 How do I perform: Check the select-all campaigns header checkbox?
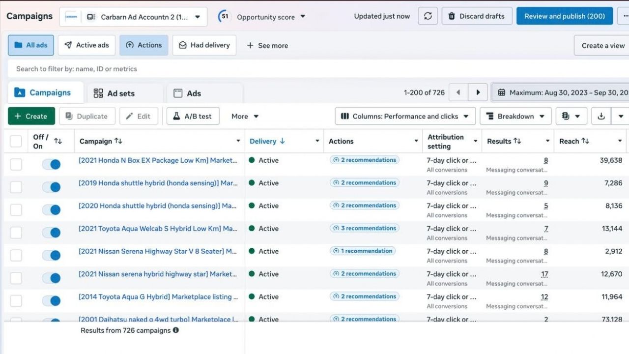(x=16, y=142)
